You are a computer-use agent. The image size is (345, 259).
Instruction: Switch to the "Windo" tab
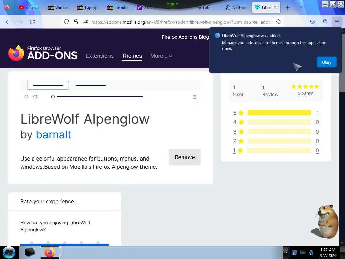point(59,7)
